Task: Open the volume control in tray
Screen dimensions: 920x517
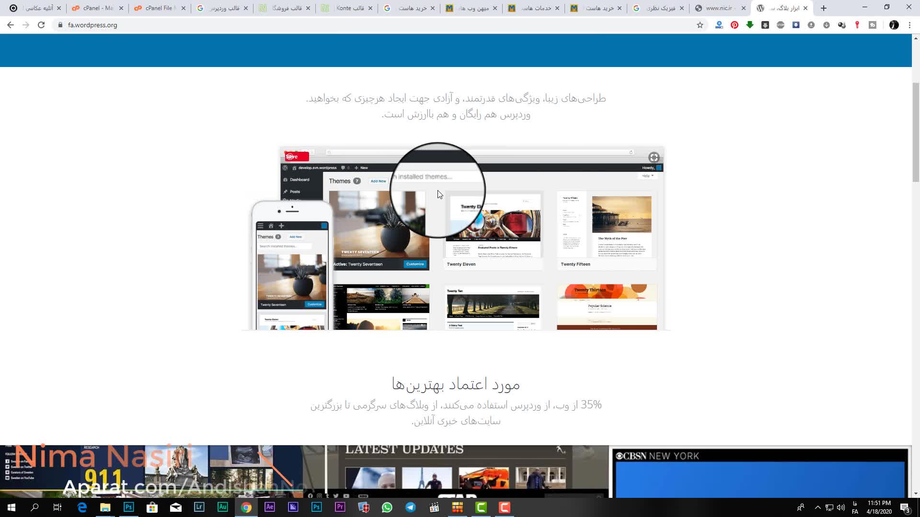Action: point(841,507)
